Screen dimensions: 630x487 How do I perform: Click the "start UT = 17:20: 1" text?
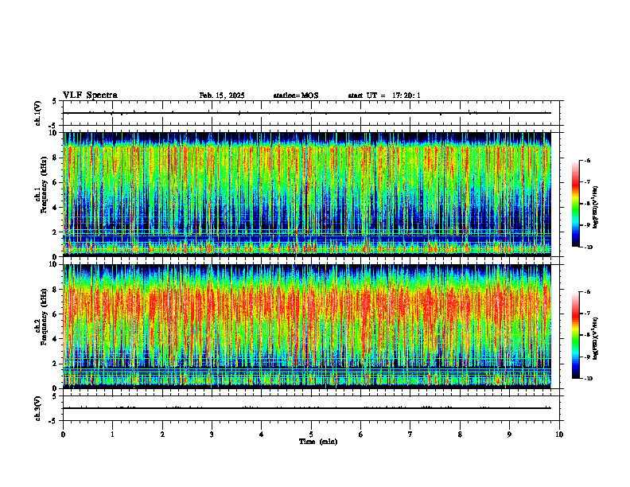point(384,95)
